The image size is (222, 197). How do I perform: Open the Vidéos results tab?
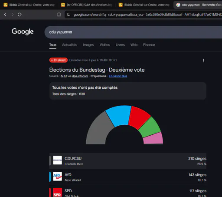click(105, 45)
